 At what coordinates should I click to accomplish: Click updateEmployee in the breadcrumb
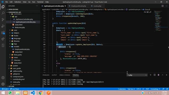tap(134, 9)
